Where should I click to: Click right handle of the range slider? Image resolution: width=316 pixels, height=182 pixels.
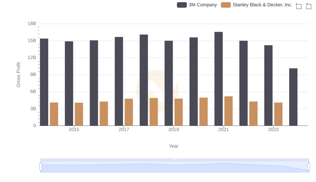tap(309, 167)
